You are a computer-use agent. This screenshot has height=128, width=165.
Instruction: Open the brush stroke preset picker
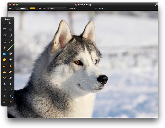22,8
